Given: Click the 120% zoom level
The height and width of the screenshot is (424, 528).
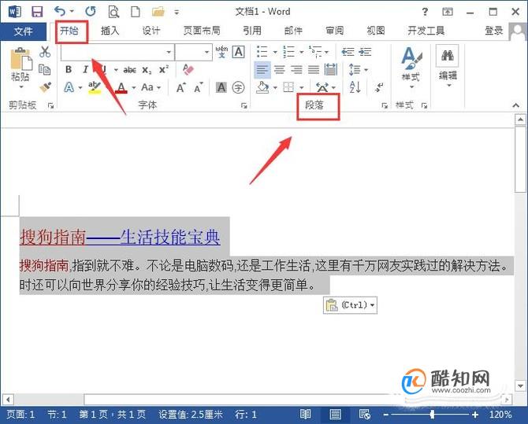Looking at the screenshot, I should point(500,415).
